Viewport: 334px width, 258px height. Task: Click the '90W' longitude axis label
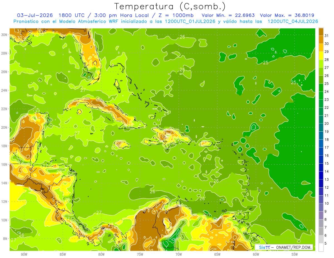point(24,254)
